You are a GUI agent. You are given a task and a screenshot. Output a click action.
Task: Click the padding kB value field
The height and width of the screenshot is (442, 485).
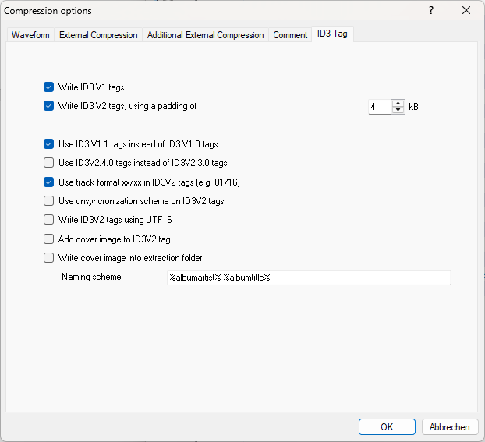click(380, 107)
